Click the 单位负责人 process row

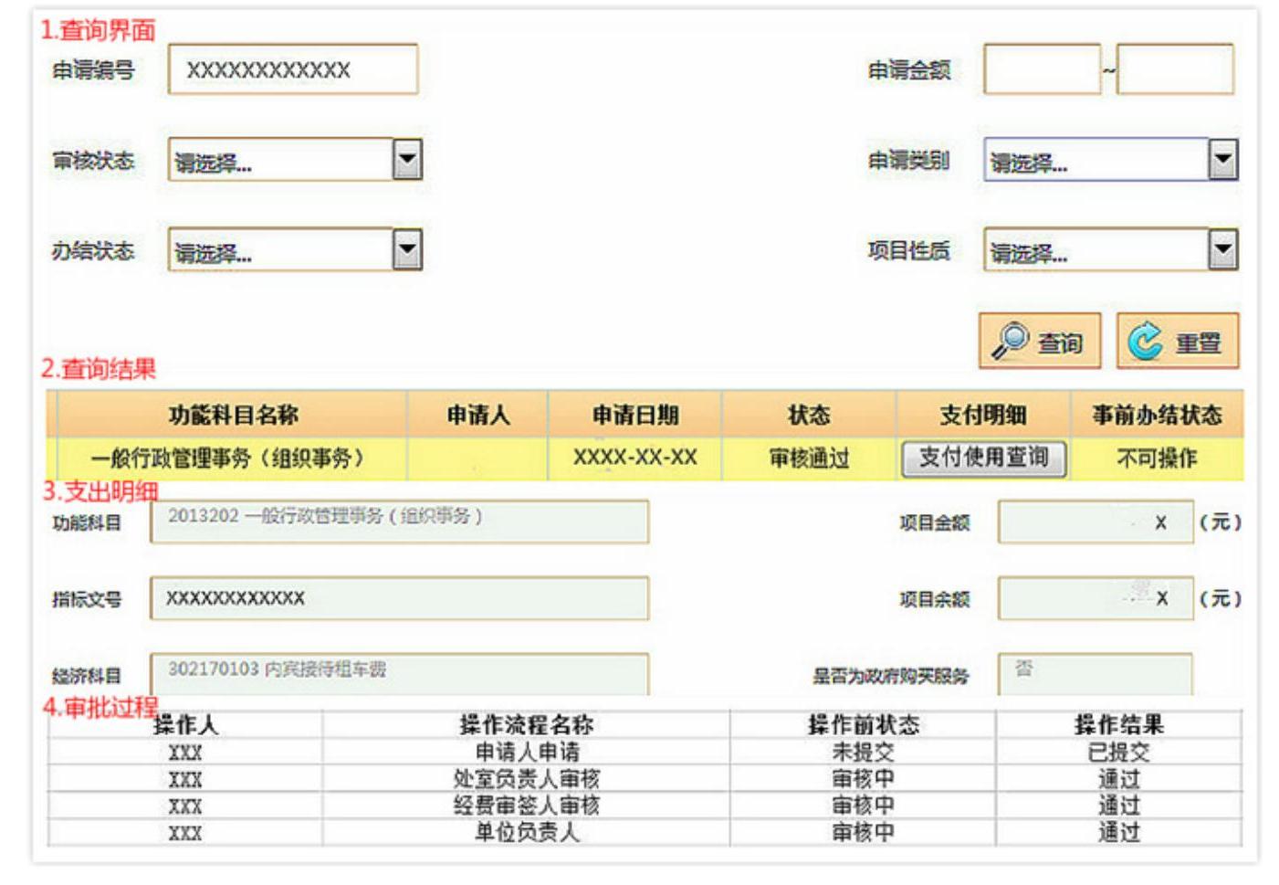click(645, 832)
